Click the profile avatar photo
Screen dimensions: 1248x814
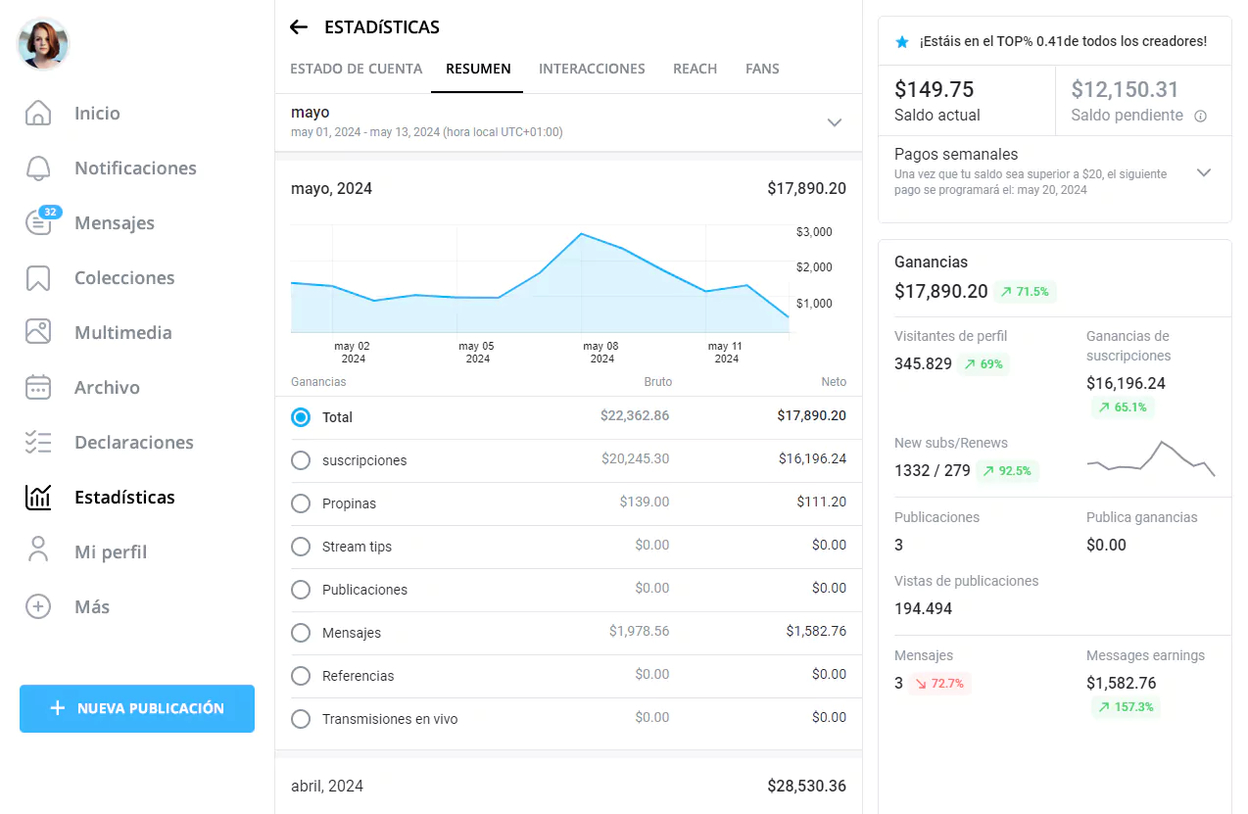tap(43, 44)
